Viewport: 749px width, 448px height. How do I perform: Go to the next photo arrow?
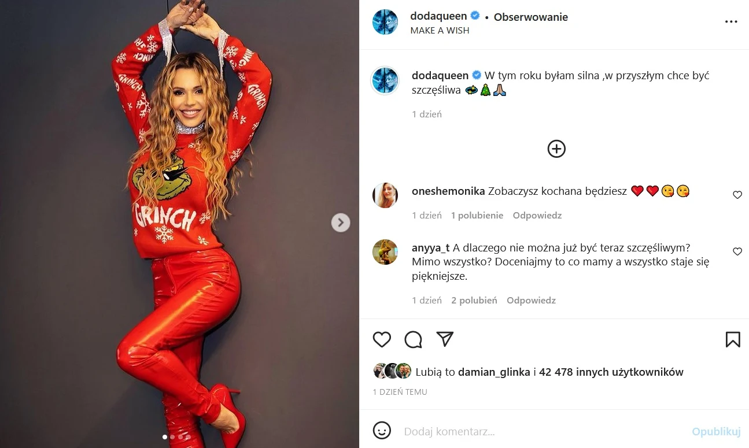(x=341, y=223)
